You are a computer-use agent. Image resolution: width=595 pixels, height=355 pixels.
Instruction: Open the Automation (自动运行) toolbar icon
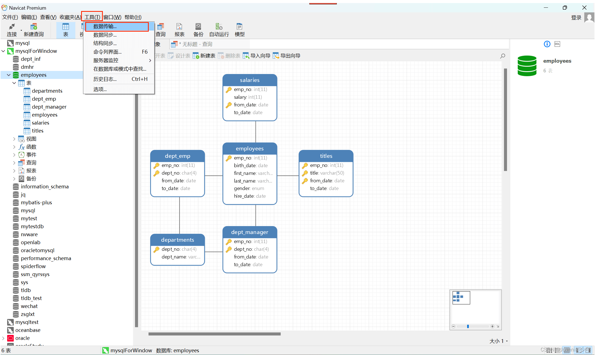click(x=219, y=27)
